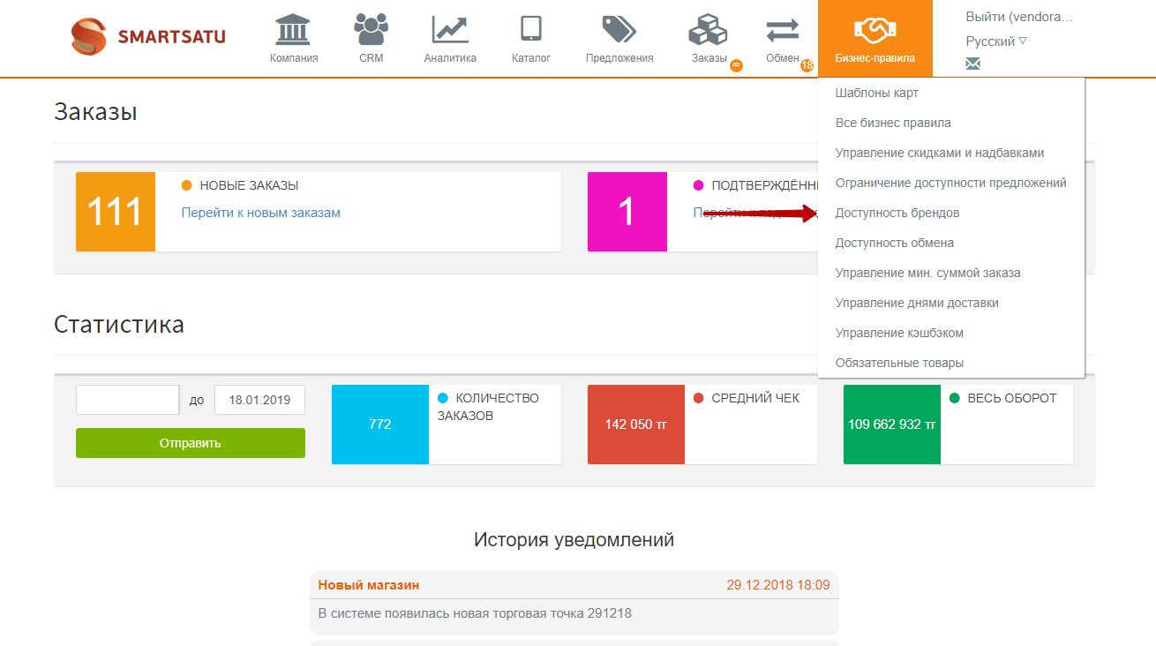Click the Выйти logout link
Image resolution: width=1156 pixels, height=646 pixels.
pyautogui.click(x=1019, y=17)
